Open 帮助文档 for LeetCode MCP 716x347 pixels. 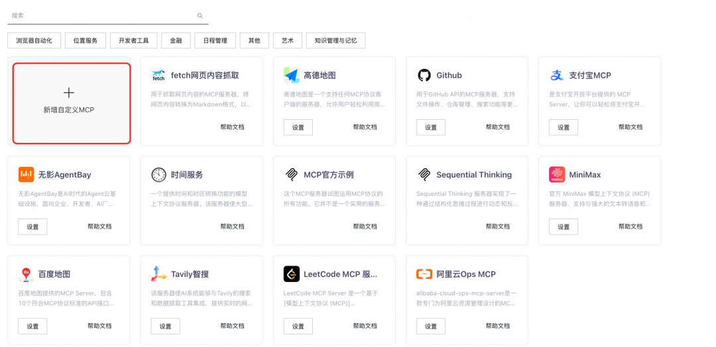365,326
